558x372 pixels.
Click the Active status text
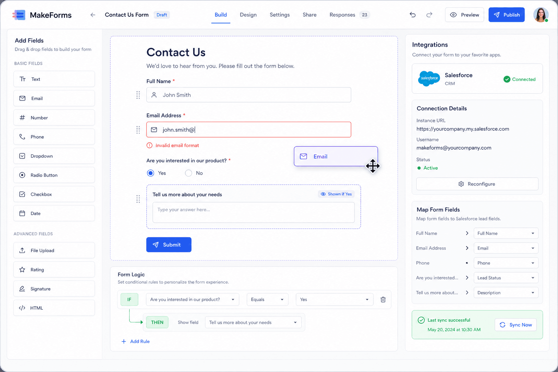430,168
